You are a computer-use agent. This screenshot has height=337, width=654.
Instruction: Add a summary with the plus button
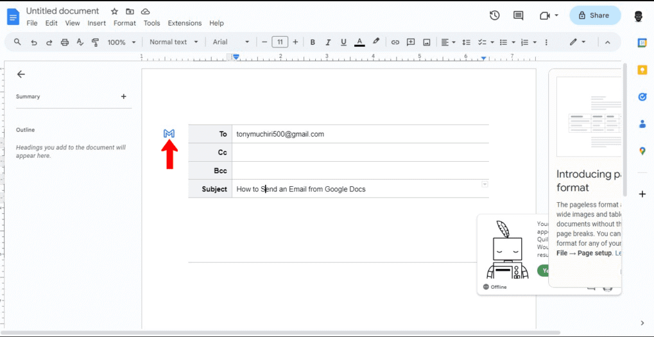pyautogui.click(x=124, y=97)
